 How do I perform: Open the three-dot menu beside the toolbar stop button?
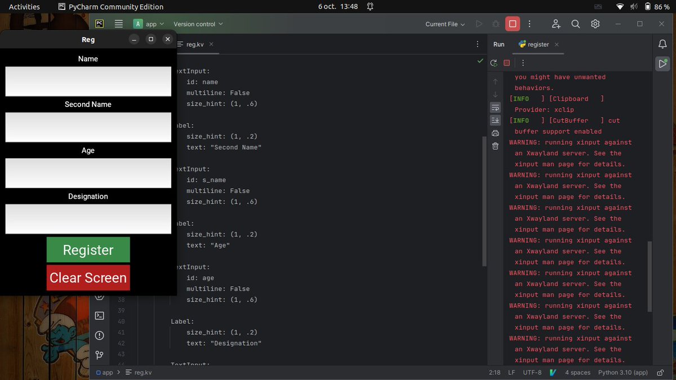click(529, 24)
